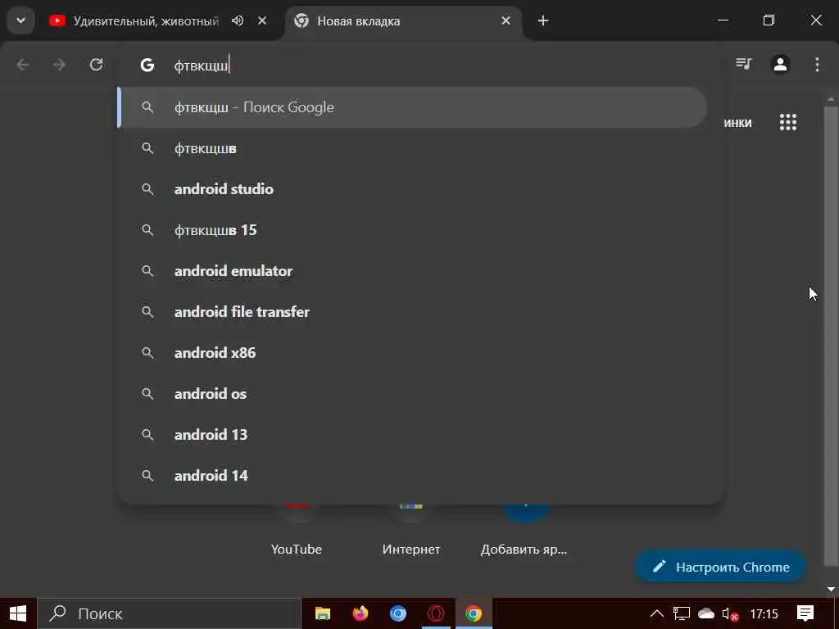Select the android os suggestion
Image resolution: width=839 pixels, height=629 pixels.
[x=412, y=394]
